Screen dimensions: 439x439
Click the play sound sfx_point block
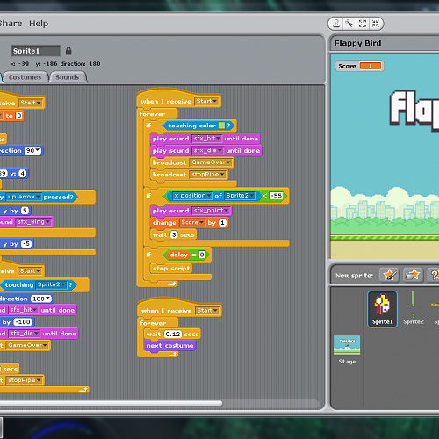pos(191,211)
